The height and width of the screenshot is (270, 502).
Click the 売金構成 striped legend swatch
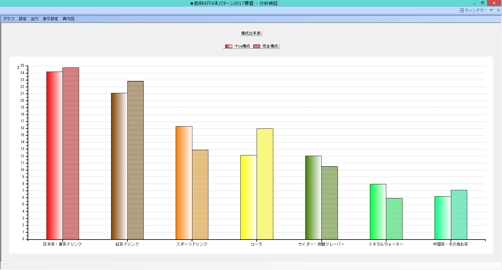(x=257, y=46)
